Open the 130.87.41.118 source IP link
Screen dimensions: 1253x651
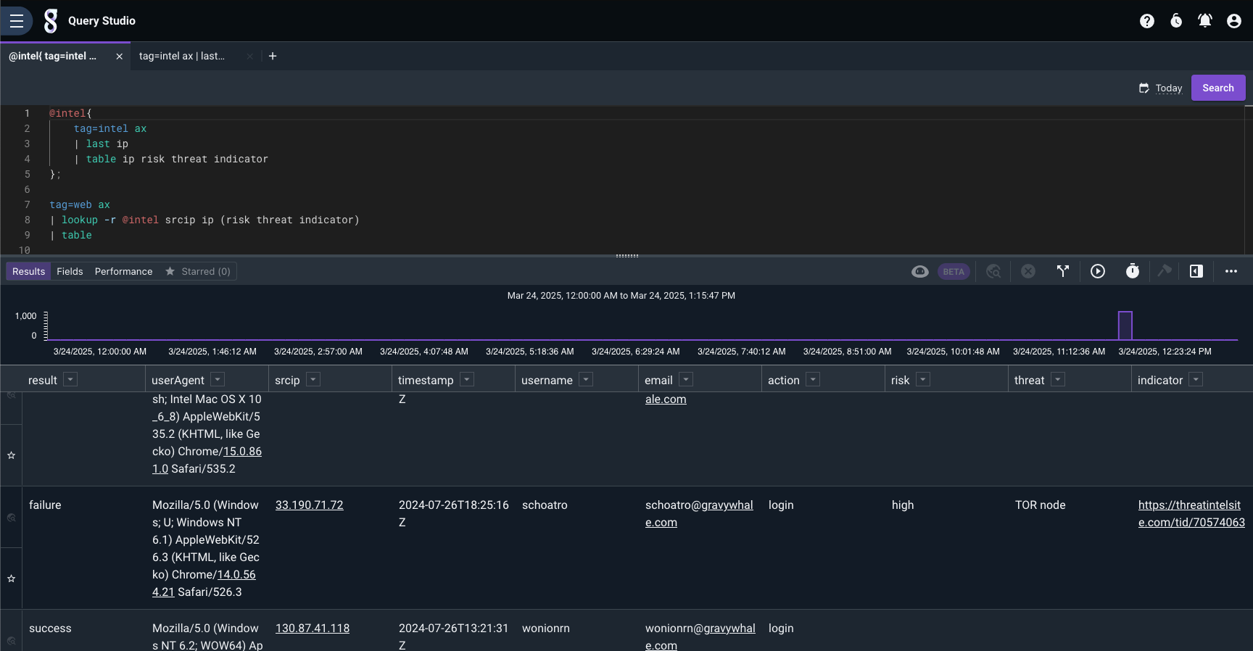(x=313, y=628)
